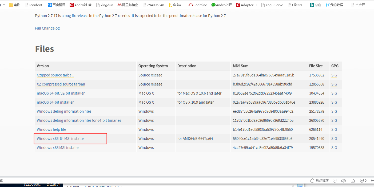Open the Android开 WeChat bookmark

pos(222,5)
